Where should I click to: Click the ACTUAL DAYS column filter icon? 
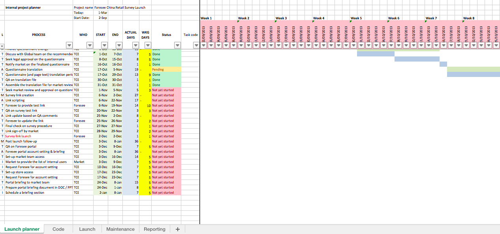click(x=135, y=45)
